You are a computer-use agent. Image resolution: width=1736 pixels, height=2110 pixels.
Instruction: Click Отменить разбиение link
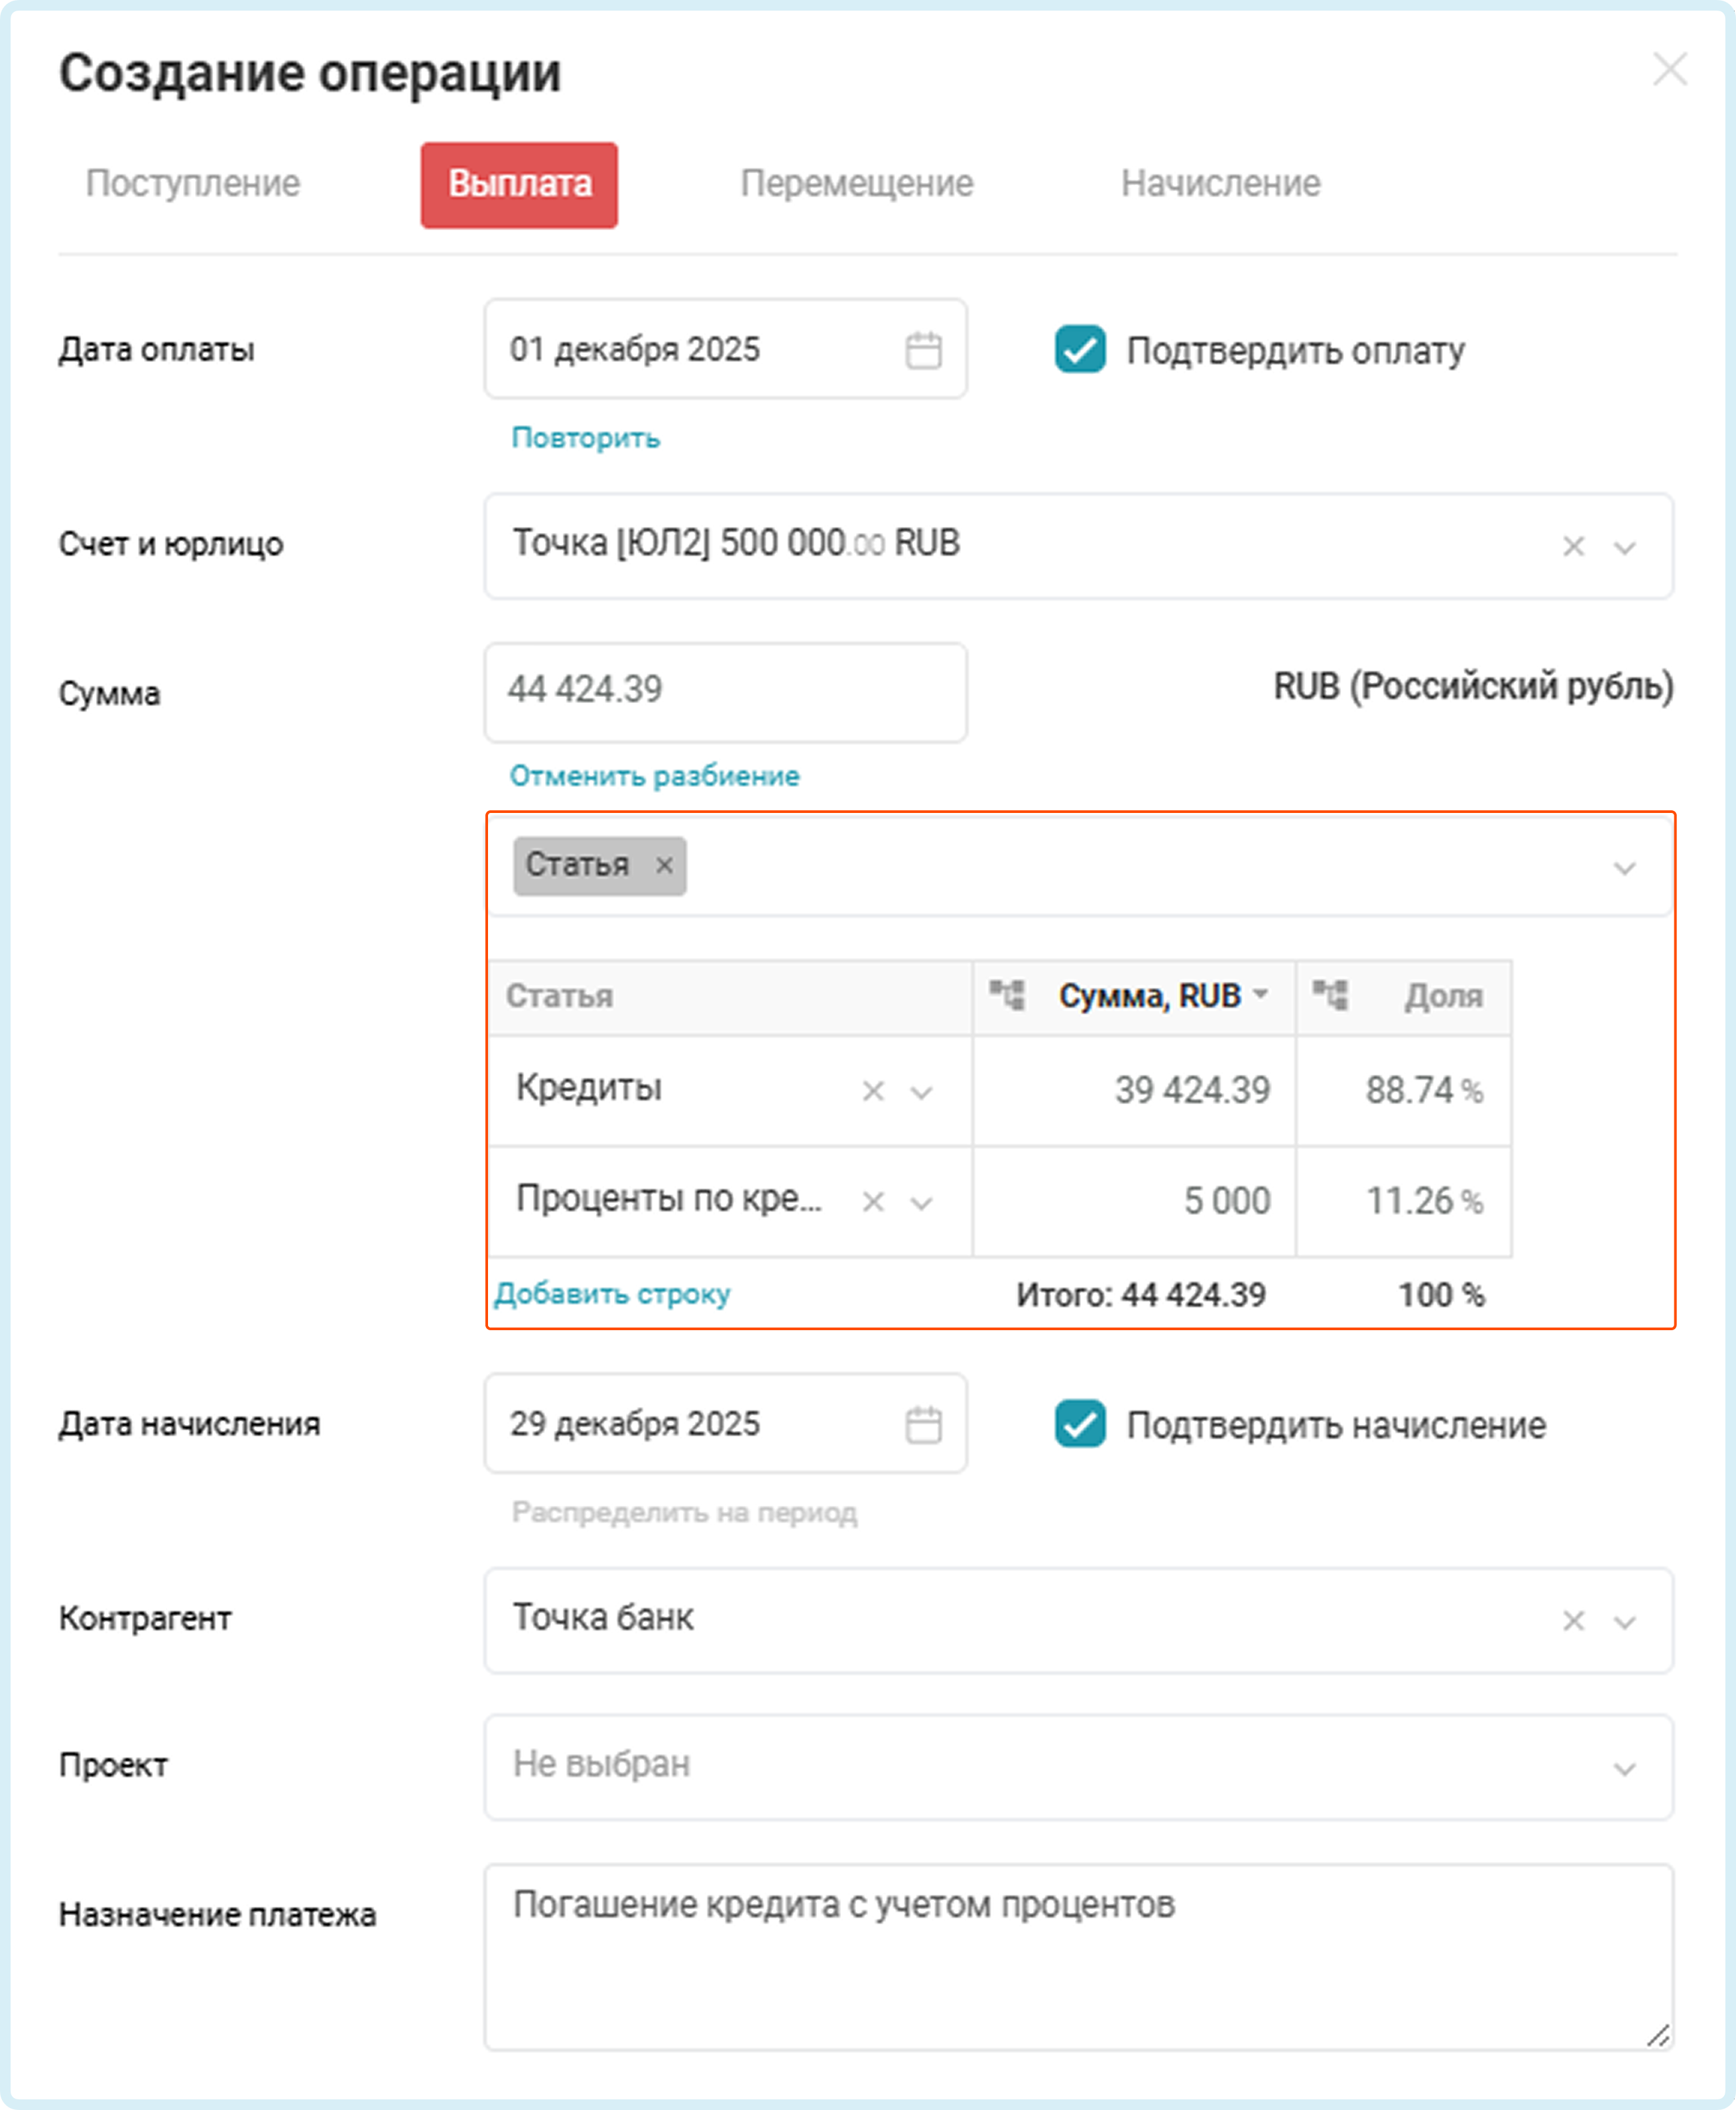coord(654,776)
